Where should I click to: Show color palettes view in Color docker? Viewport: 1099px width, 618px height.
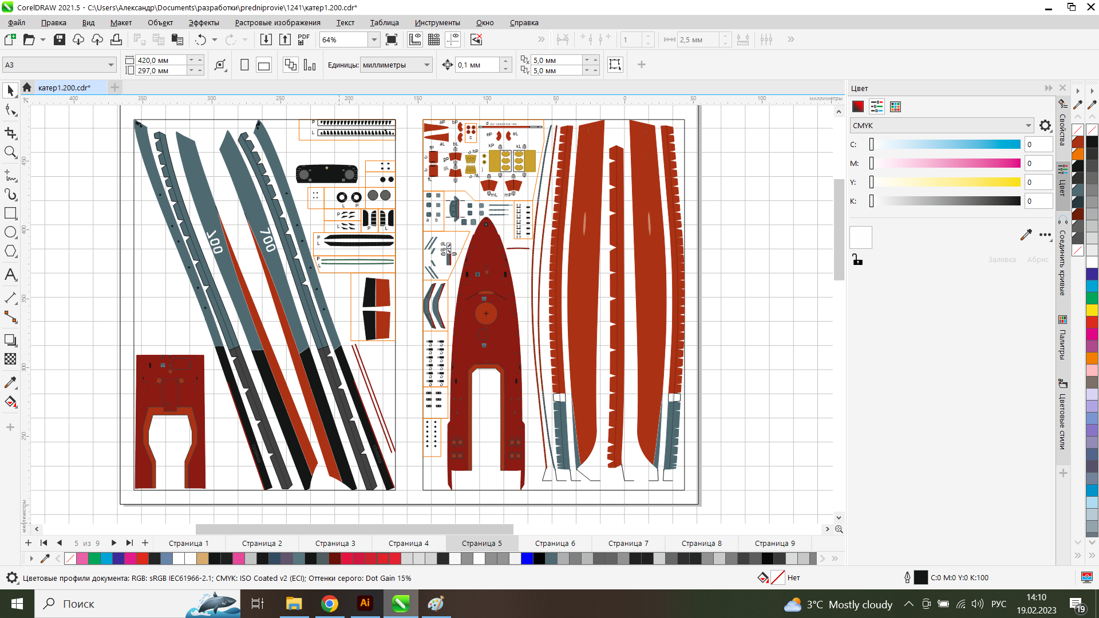point(895,106)
